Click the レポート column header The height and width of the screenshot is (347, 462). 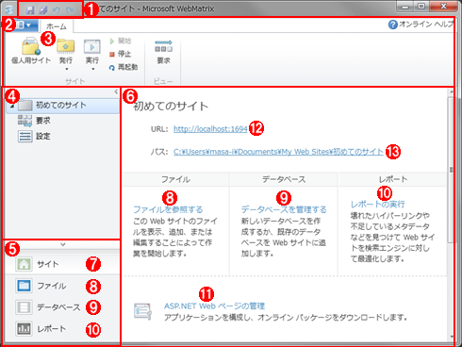[x=393, y=179]
